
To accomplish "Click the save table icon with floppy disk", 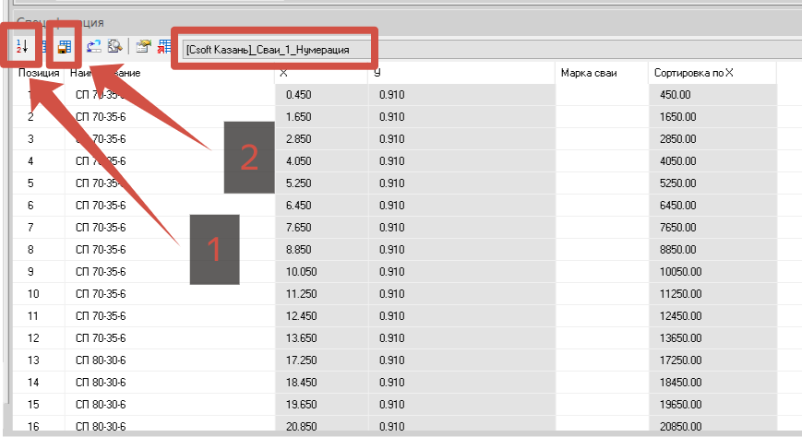I will pos(65,47).
